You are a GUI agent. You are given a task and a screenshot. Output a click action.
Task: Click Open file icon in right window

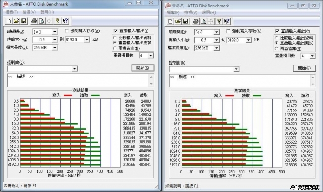click(x=178, y=21)
